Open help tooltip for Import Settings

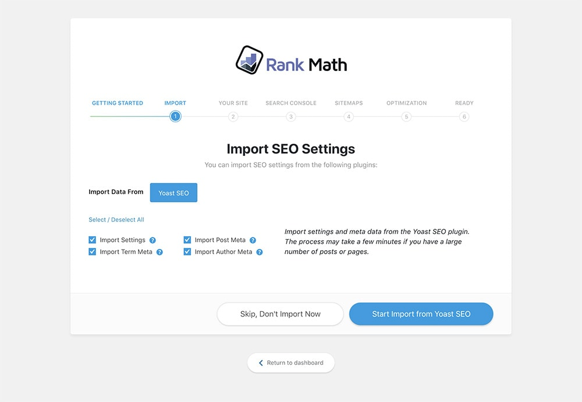(152, 240)
